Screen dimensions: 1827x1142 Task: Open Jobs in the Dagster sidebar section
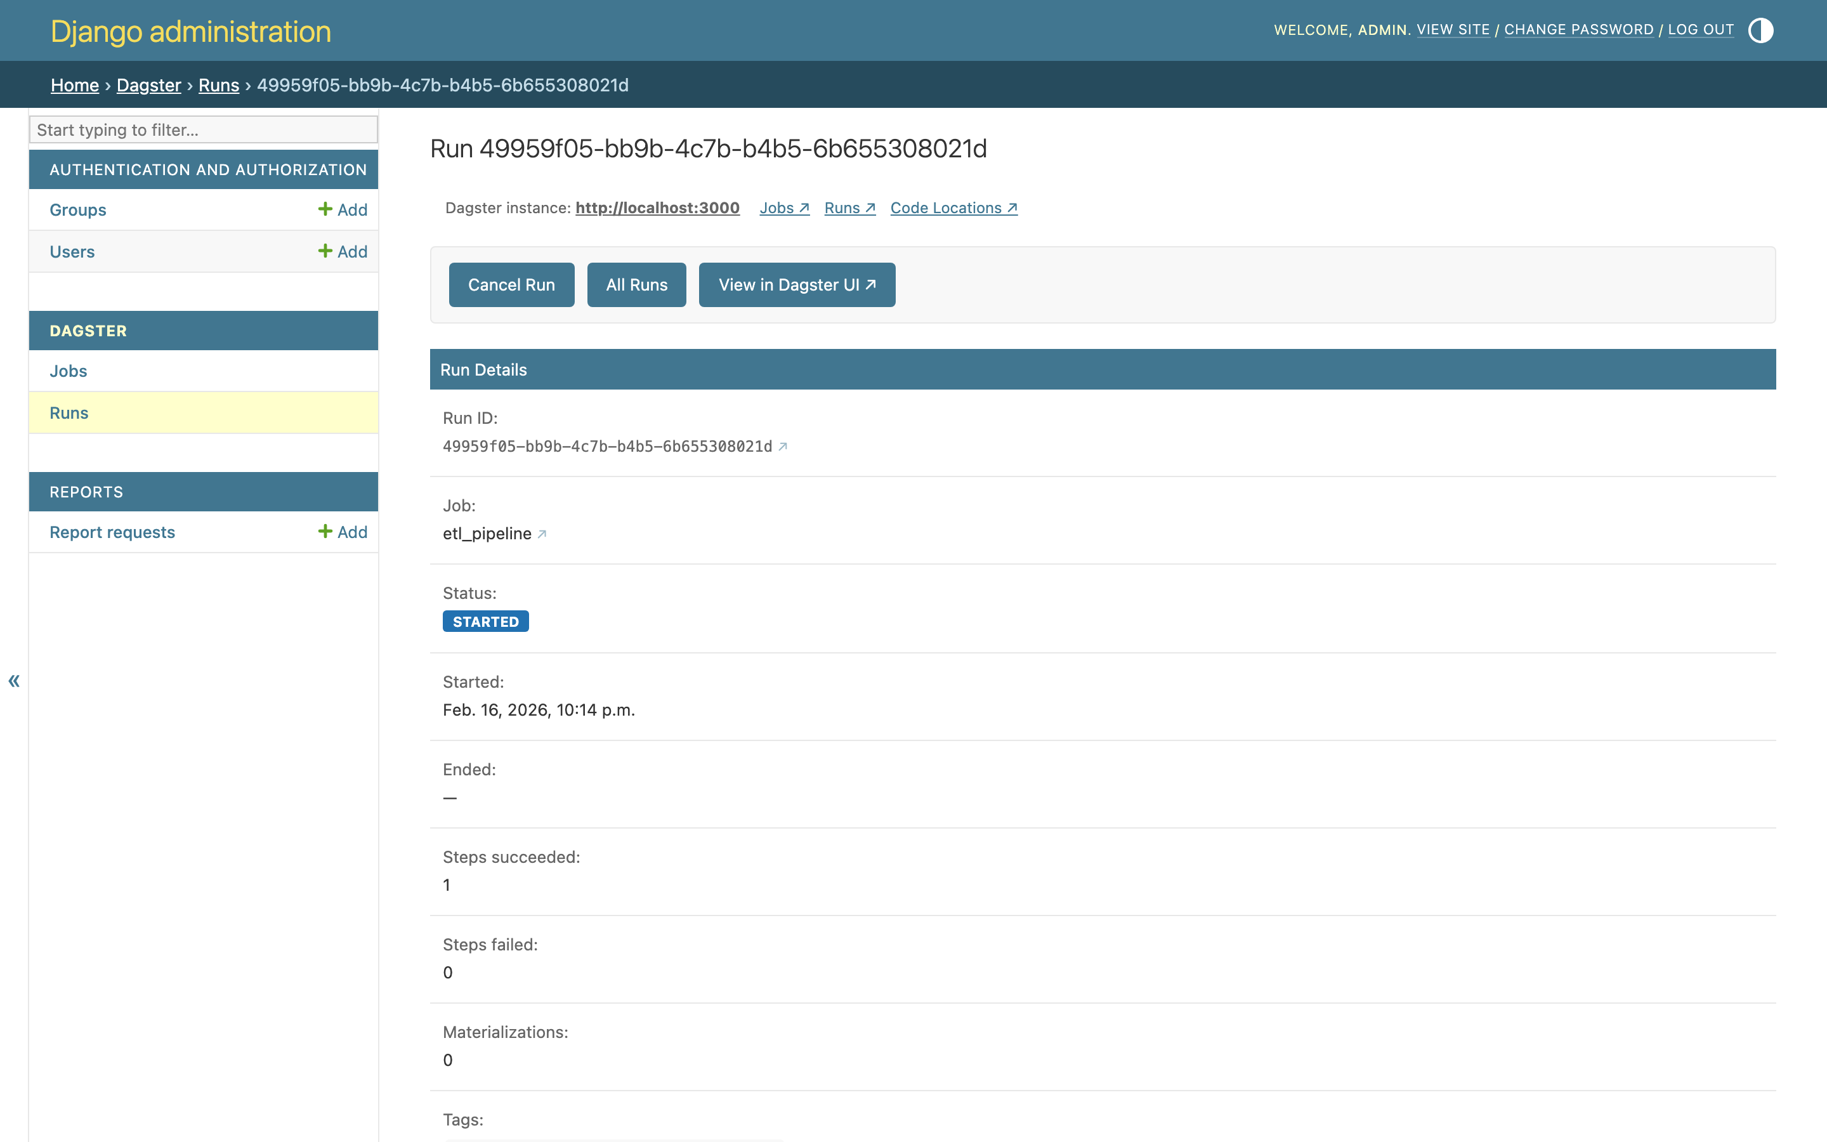69,371
